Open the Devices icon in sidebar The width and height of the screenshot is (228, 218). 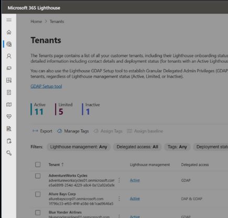pyautogui.click(x=9, y=68)
